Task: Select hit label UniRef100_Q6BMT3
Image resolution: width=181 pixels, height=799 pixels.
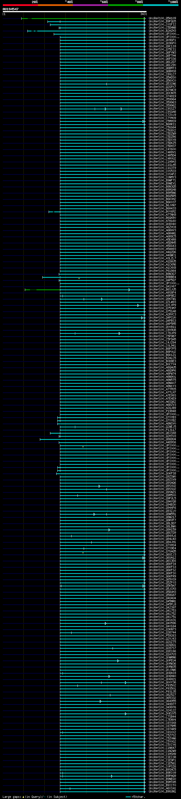Action: tap(162, 68)
